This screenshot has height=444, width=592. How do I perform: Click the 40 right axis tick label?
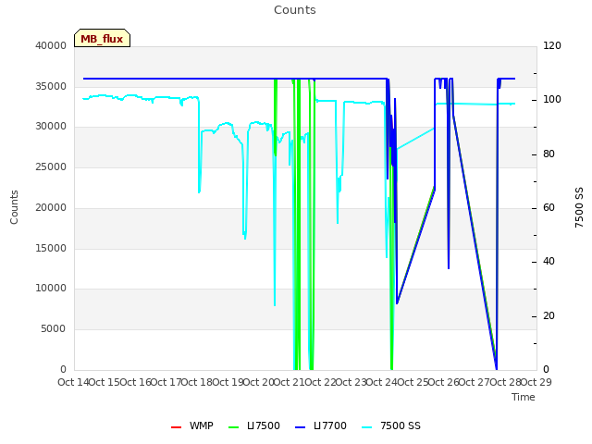pyautogui.click(x=549, y=261)
